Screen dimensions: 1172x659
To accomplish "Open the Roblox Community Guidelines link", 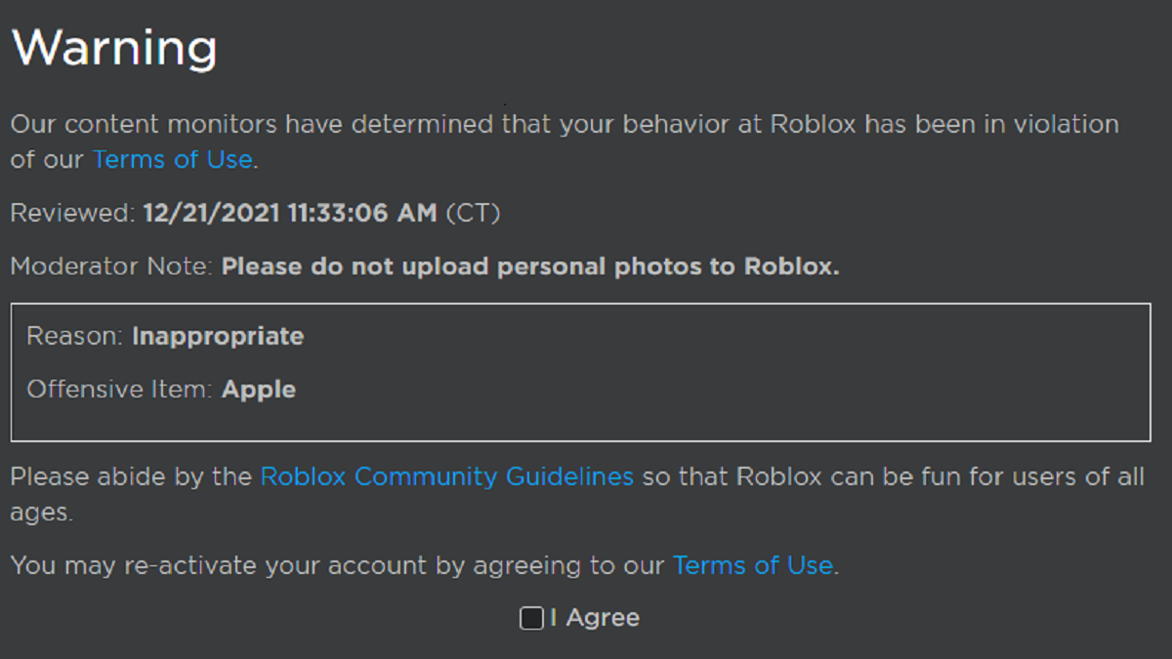I will [x=445, y=476].
